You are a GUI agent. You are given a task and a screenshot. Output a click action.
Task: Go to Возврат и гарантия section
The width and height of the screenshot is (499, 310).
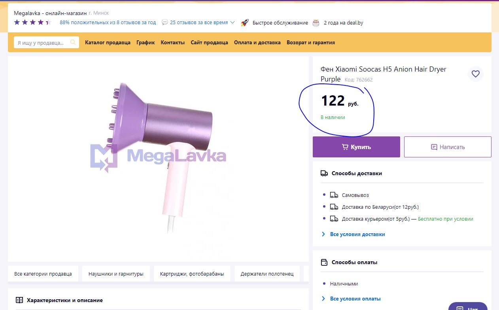311,42
